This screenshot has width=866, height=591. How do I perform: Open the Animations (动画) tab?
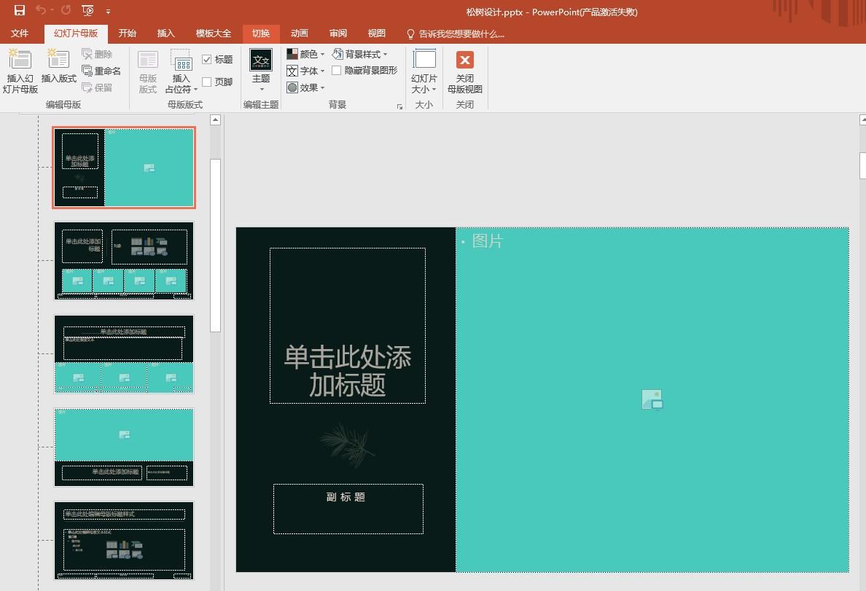[300, 33]
